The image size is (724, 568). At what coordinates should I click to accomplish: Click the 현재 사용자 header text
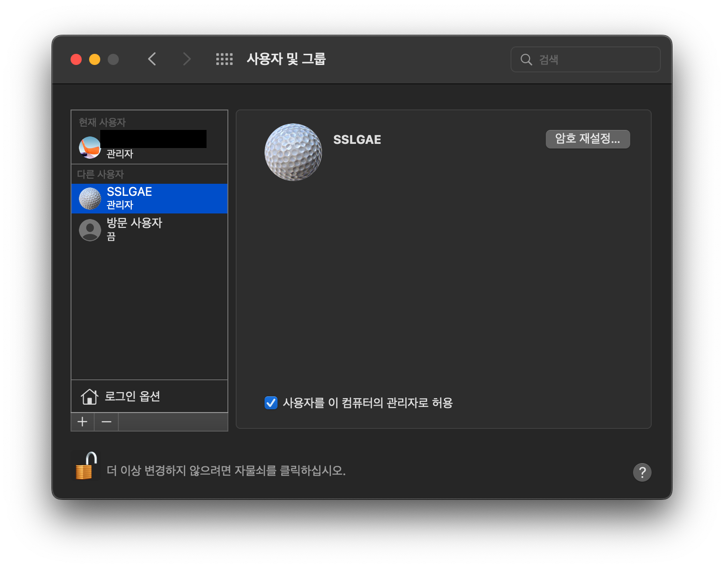tap(102, 122)
